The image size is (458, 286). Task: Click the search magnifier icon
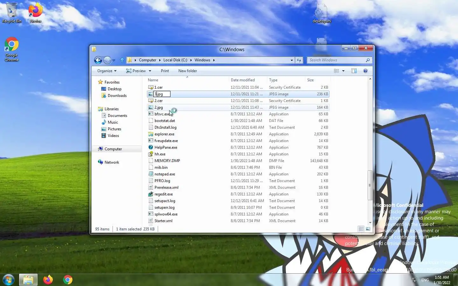(368, 60)
